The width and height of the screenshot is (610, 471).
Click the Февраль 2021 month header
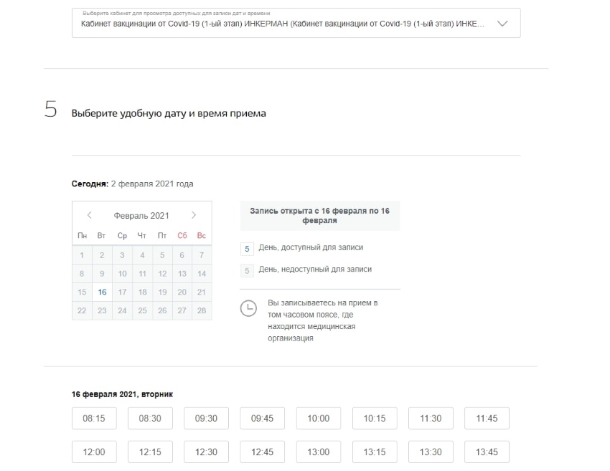point(141,215)
